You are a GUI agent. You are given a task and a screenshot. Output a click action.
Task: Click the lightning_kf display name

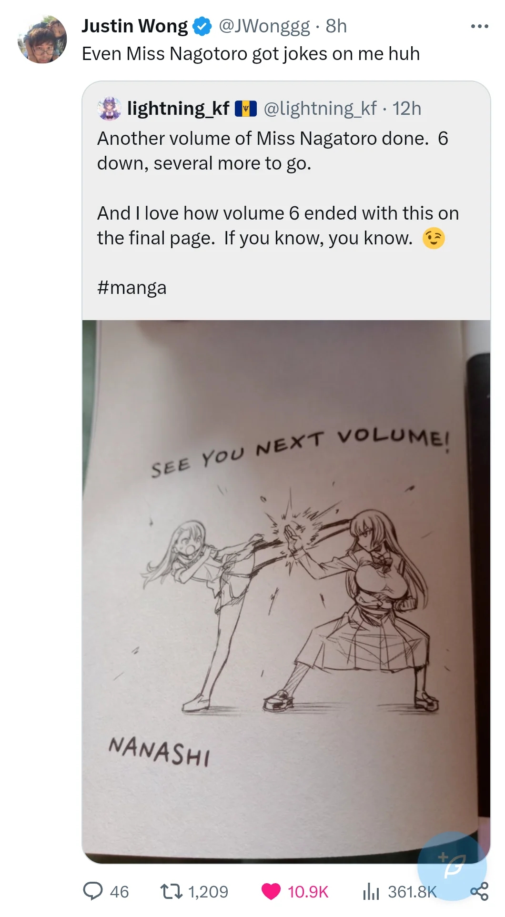point(179,109)
